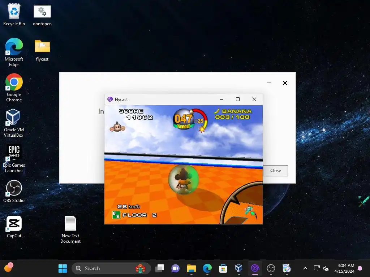Open the notification bell icon
The width and height of the screenshot is (370, 277).
(360, 268)
